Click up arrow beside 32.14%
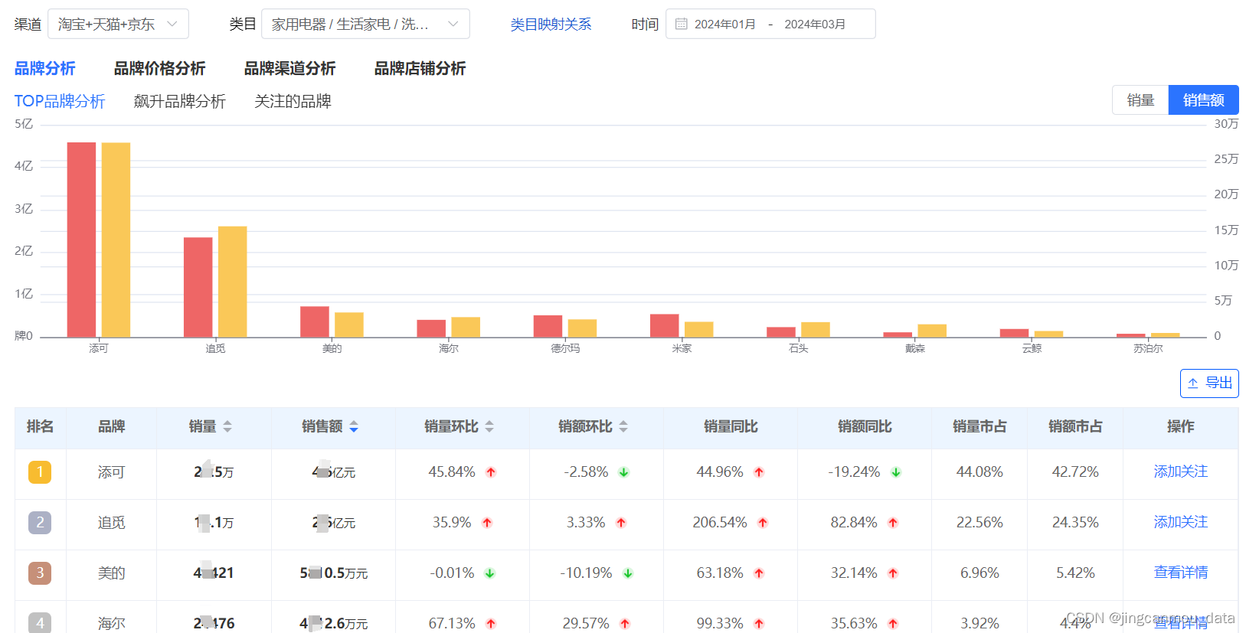This screenshot has width=1246, height=633. (893, 573)
